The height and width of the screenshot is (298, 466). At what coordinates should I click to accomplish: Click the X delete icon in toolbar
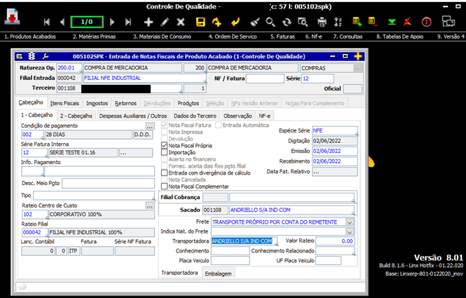(x=179, y=22)
